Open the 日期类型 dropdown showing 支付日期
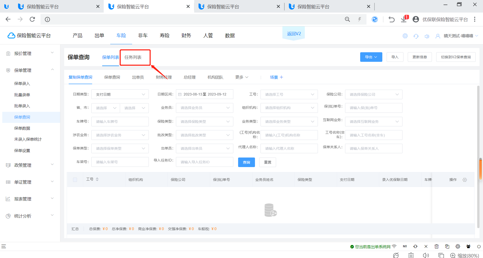Image resolution: width=483 pixels, height=258 pixels. [x=120, y=94]
